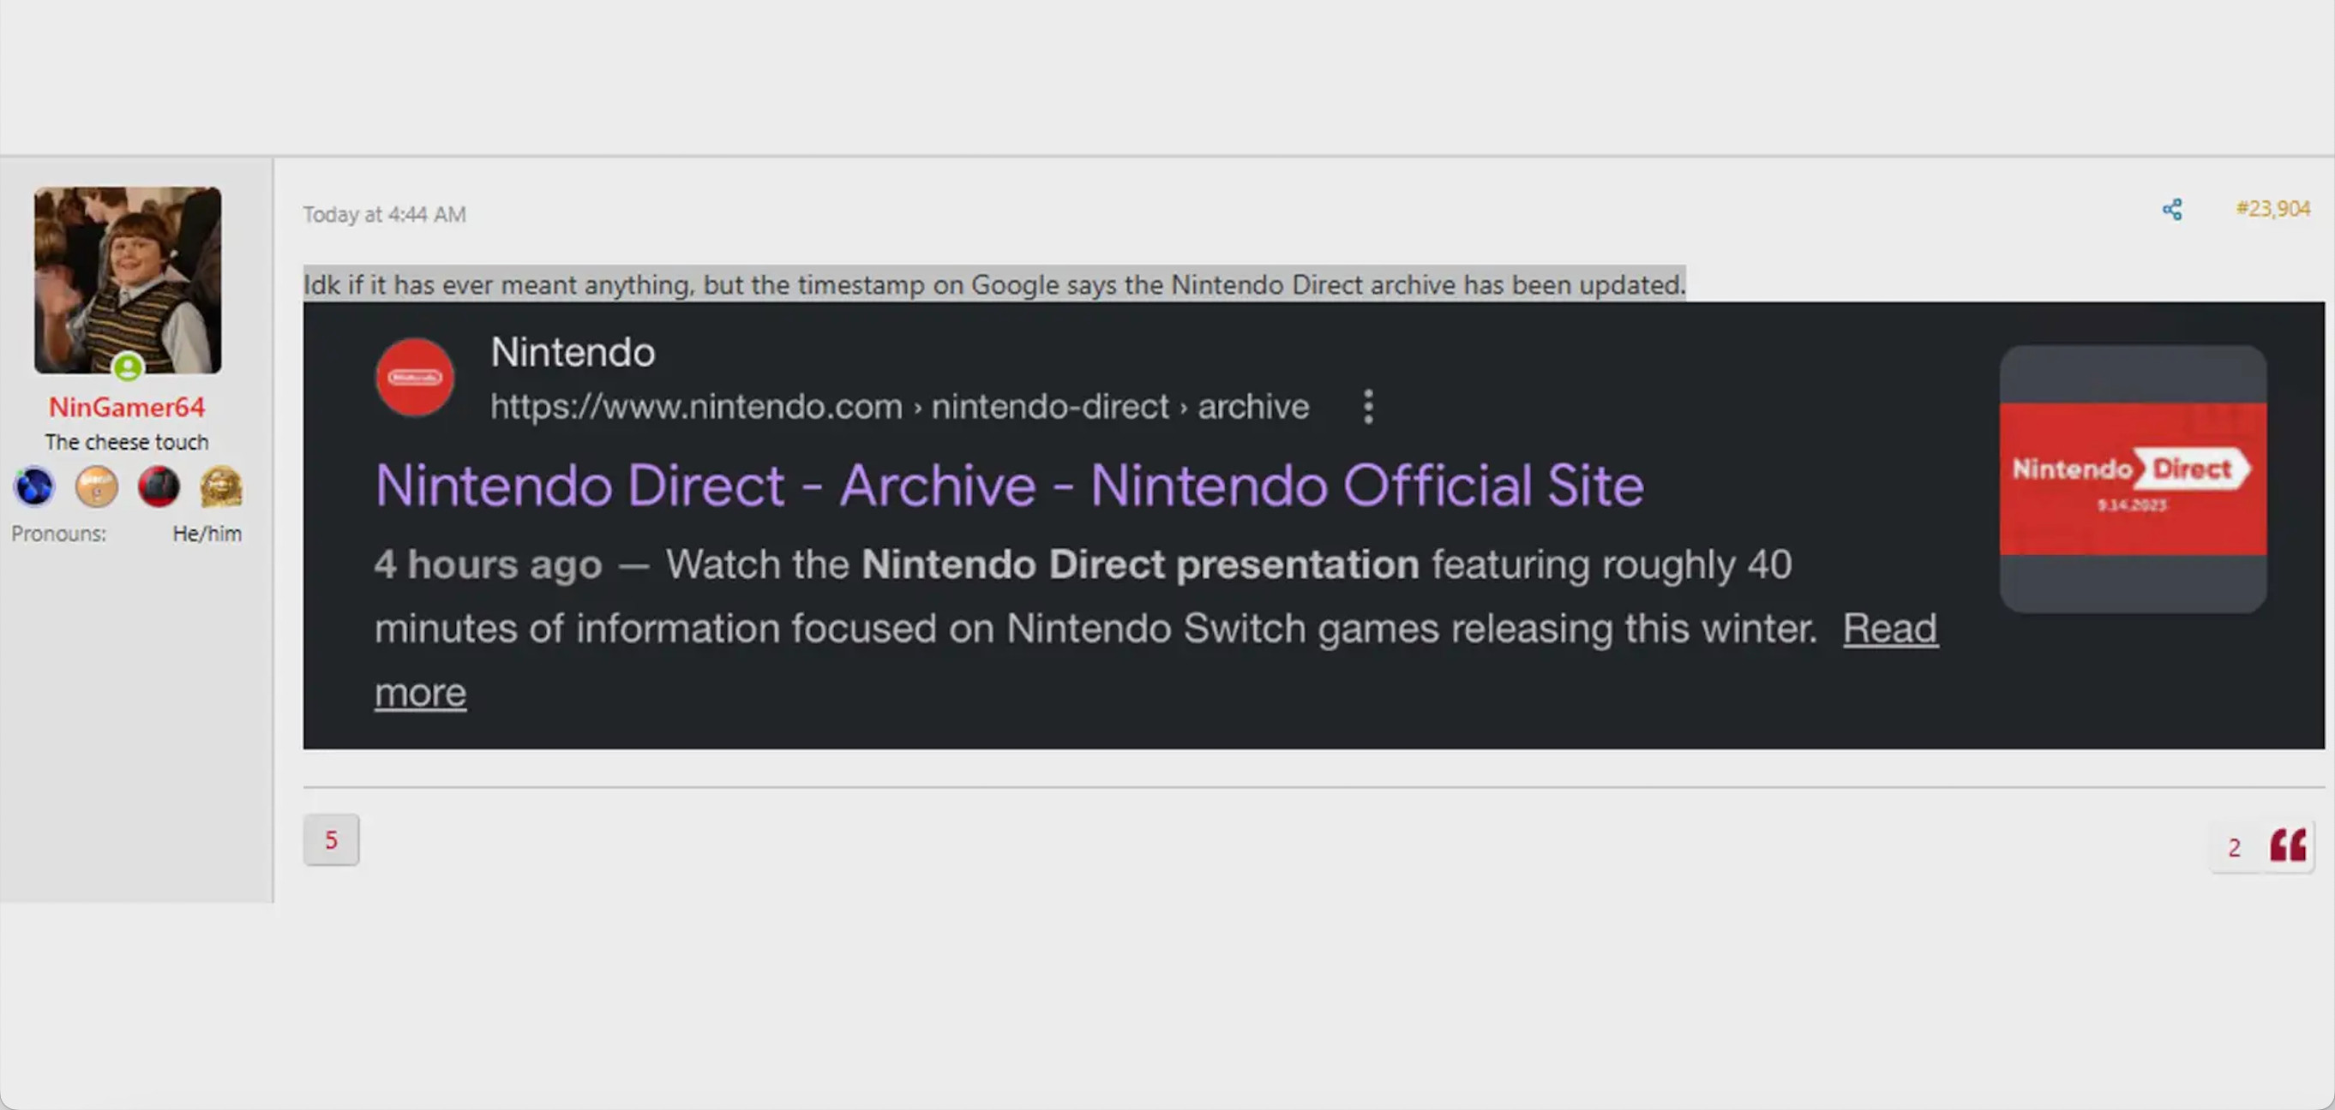
Task: Click the He/him pronouns value
Action: [207, 534]
